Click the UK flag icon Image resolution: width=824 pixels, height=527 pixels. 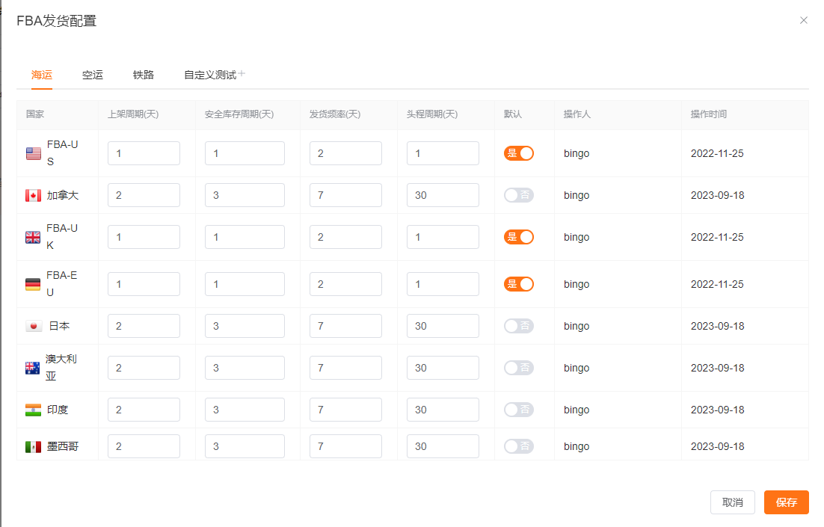[x=33, y=237]
